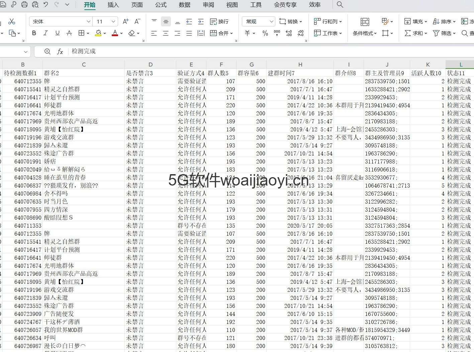Apply Underline formatting
The height and width of the screenshot is (352, 474).
[57, 33]
